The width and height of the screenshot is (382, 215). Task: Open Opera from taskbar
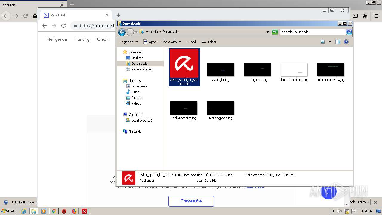(x=64, y=211)
